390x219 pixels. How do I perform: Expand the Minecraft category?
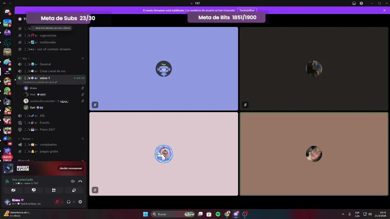(26, 160)
